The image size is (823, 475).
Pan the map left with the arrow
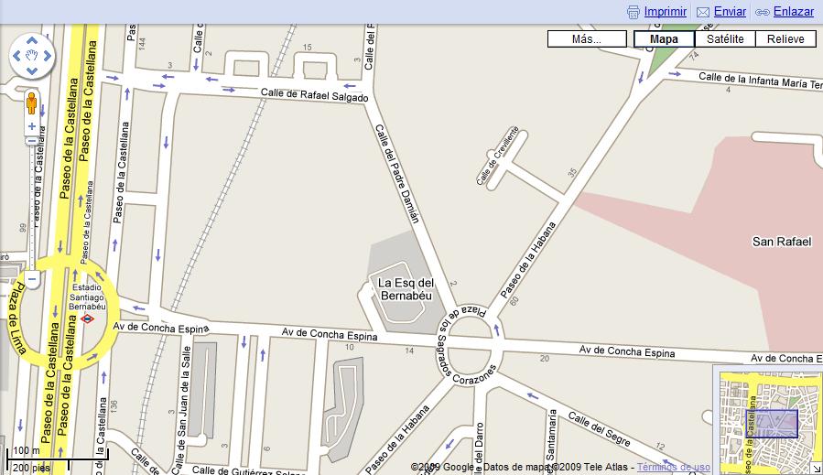tap(16, 56)
